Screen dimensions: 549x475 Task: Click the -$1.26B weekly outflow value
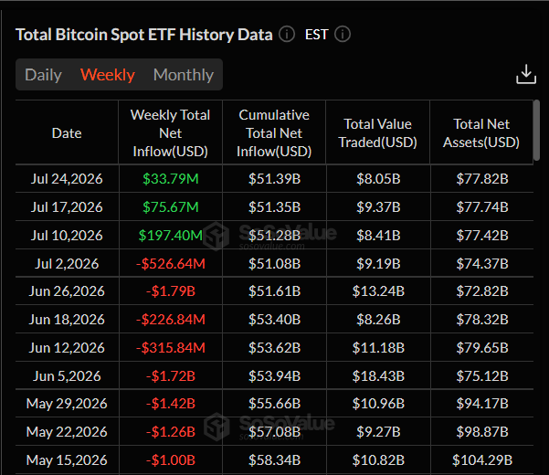171,432
